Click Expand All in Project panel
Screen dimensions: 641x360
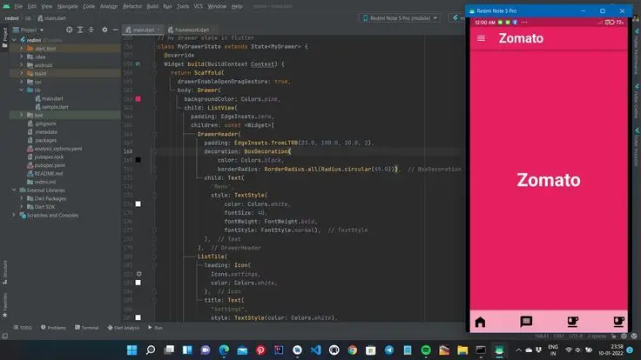click(x=80, y=30)
